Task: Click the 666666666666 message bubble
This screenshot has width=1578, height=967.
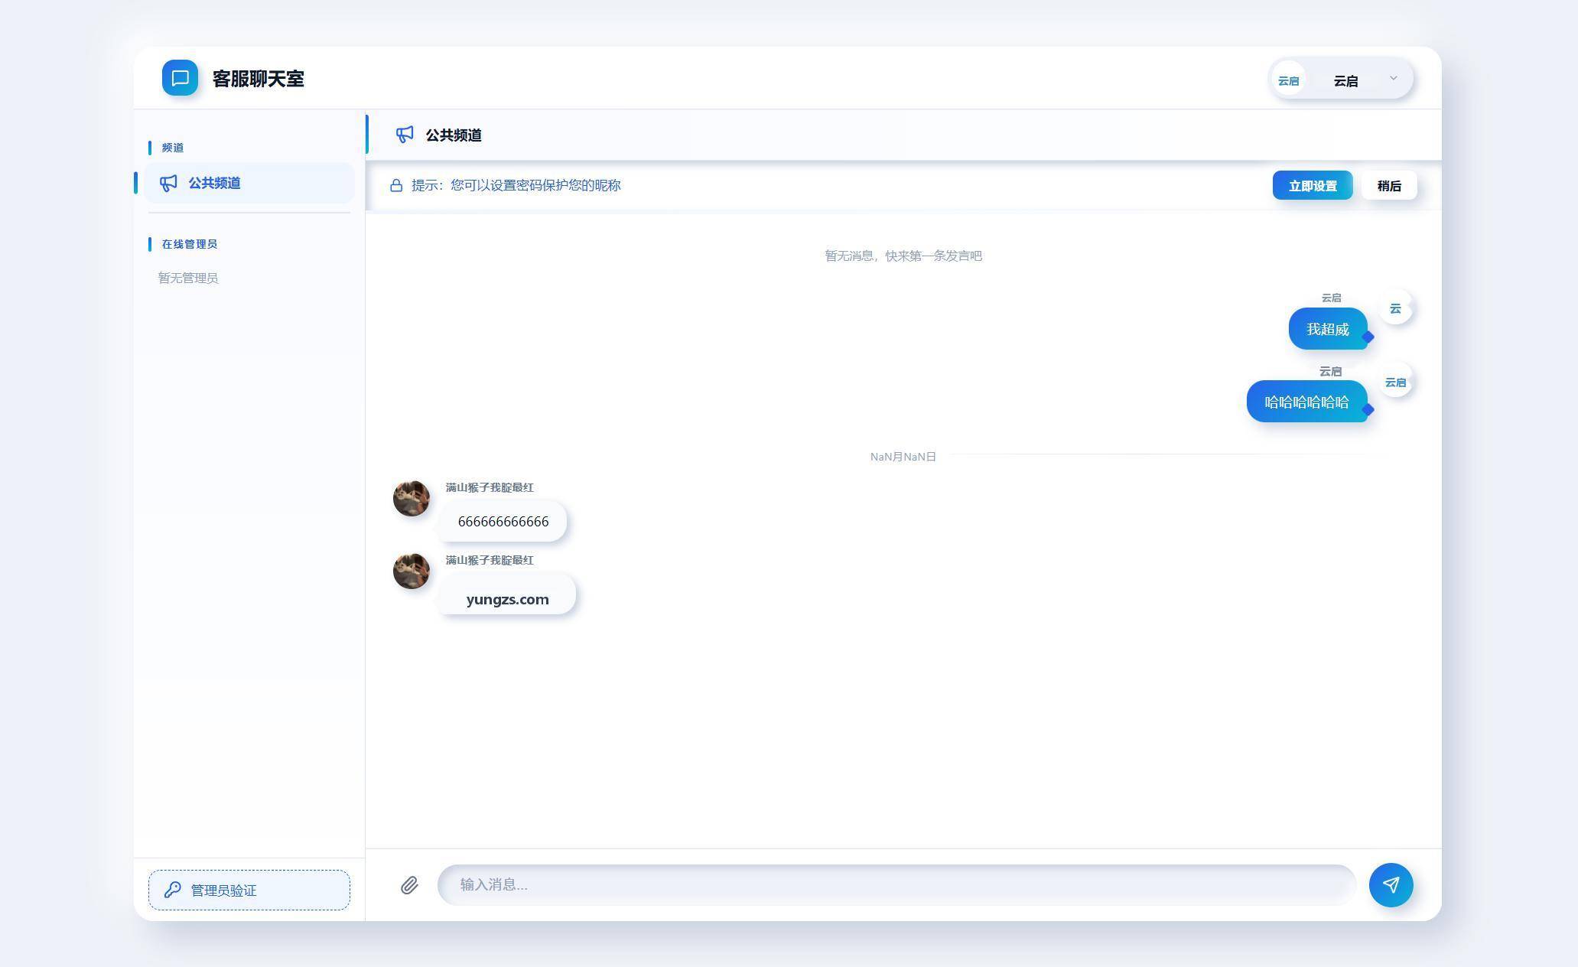Action: click(x=503, y=522)
